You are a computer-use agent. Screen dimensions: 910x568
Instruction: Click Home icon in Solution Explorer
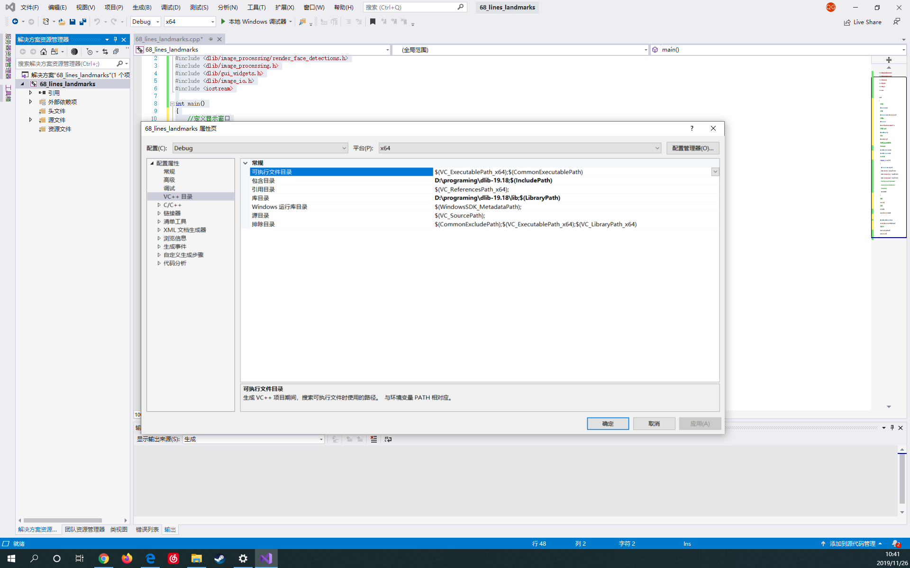click(x=44, y=52)
